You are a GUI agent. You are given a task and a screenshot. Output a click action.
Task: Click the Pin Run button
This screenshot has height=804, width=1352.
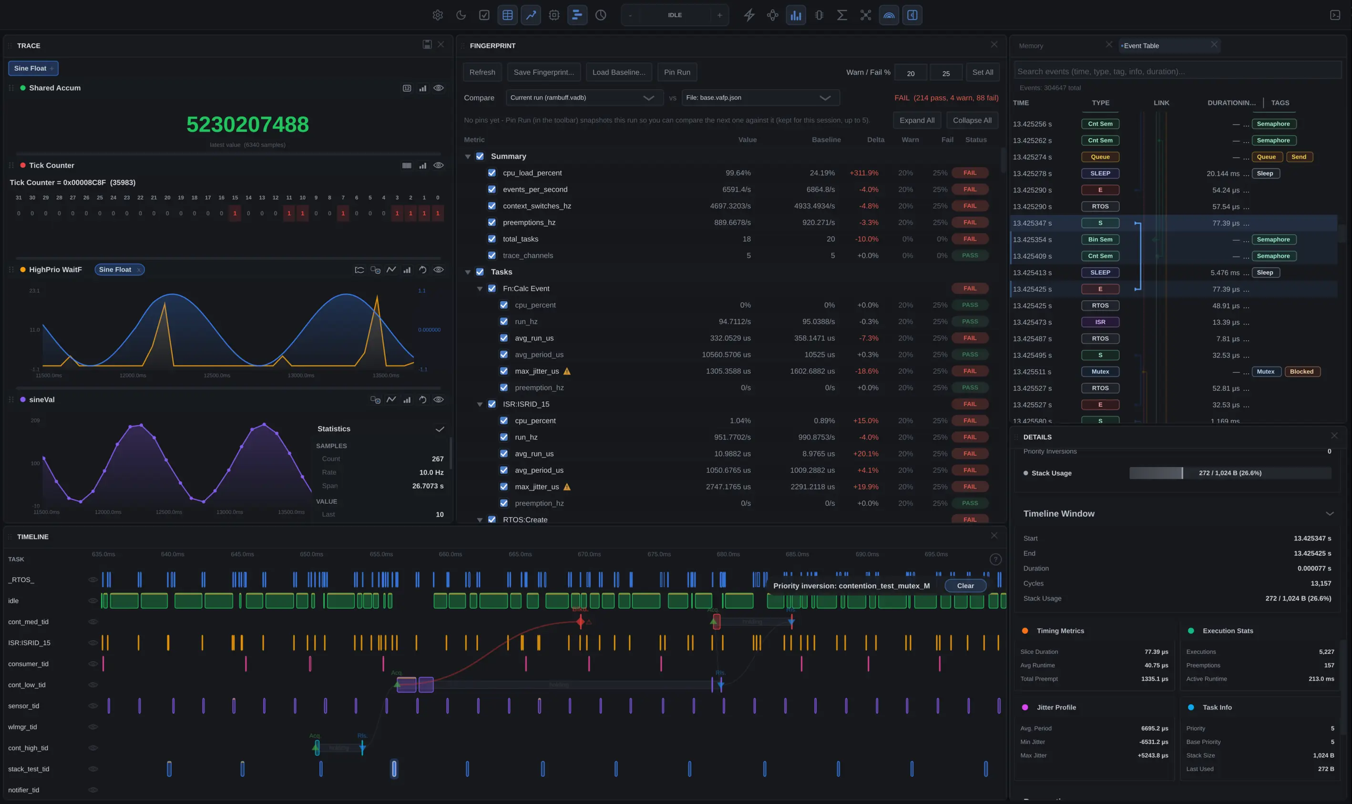pyautogui.click(x=677, y=72)
